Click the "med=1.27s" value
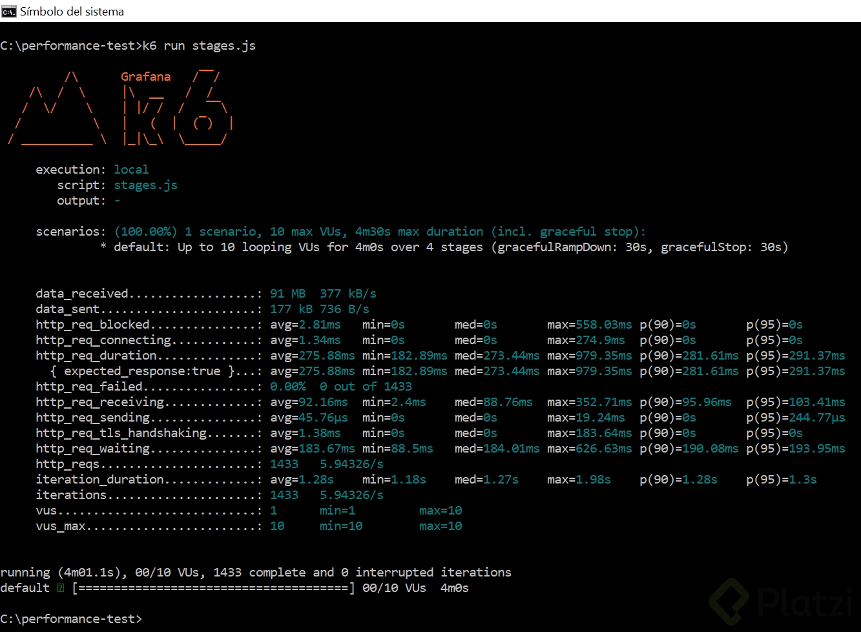Viewport: 861px width, 632px height. [x=486, y=480]
